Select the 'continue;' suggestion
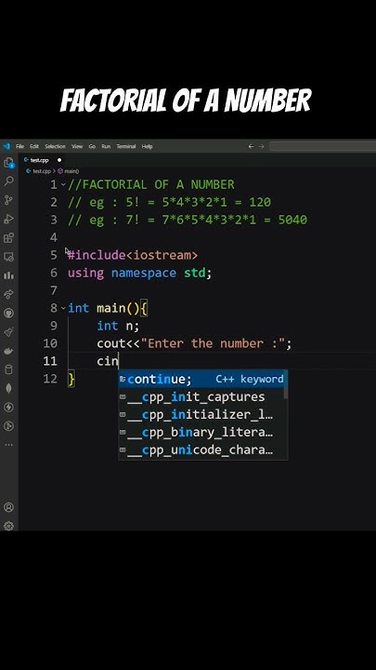 point(201,379)
